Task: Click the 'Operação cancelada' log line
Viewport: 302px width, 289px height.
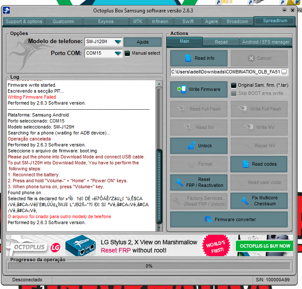Action: tap(29, 139)
